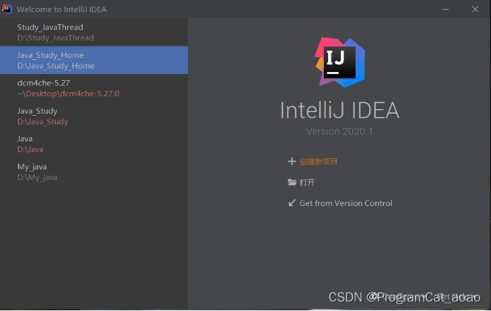Image resolution: width=491 pixels, height=311 pixels.
Task: Select the Java_Study project entry
Action: [x=94, y=116]
